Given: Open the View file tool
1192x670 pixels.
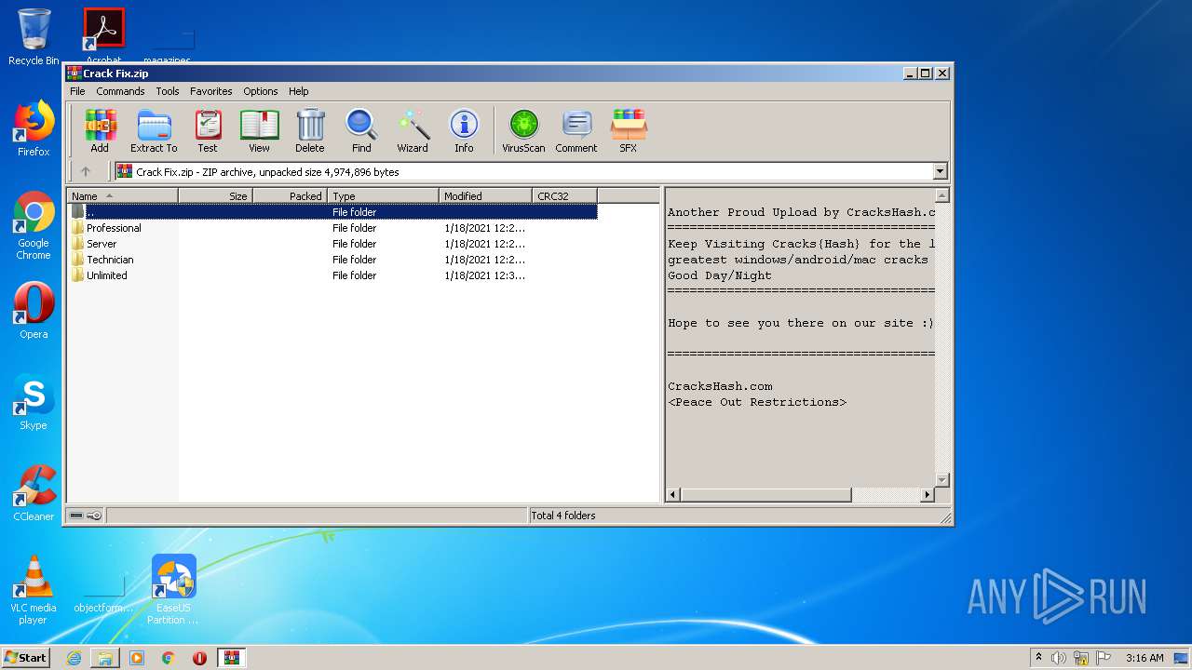Looking at the screenshot, I should pos(259,130).
